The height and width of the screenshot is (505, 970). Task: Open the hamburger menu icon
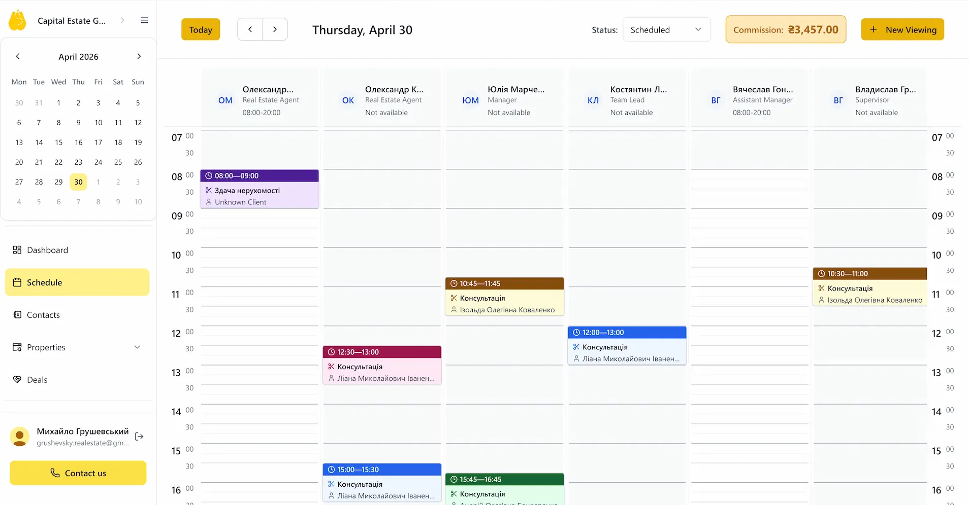[x=144, y=20]
